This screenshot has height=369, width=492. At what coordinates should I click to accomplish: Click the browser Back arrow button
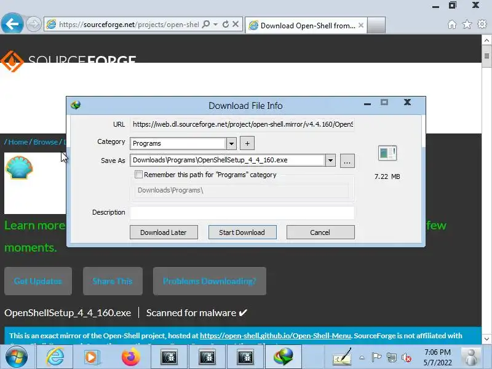click(12, 23)
